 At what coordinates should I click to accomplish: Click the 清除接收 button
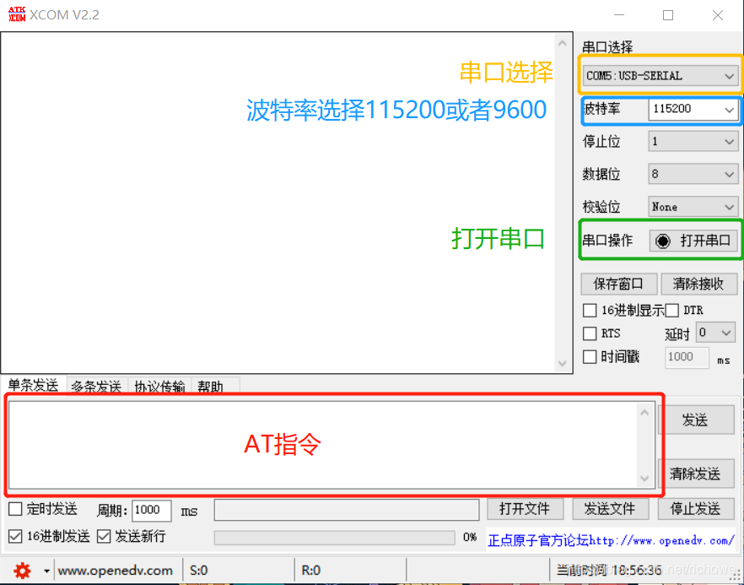pyautogui.click(x=699, y=284)
